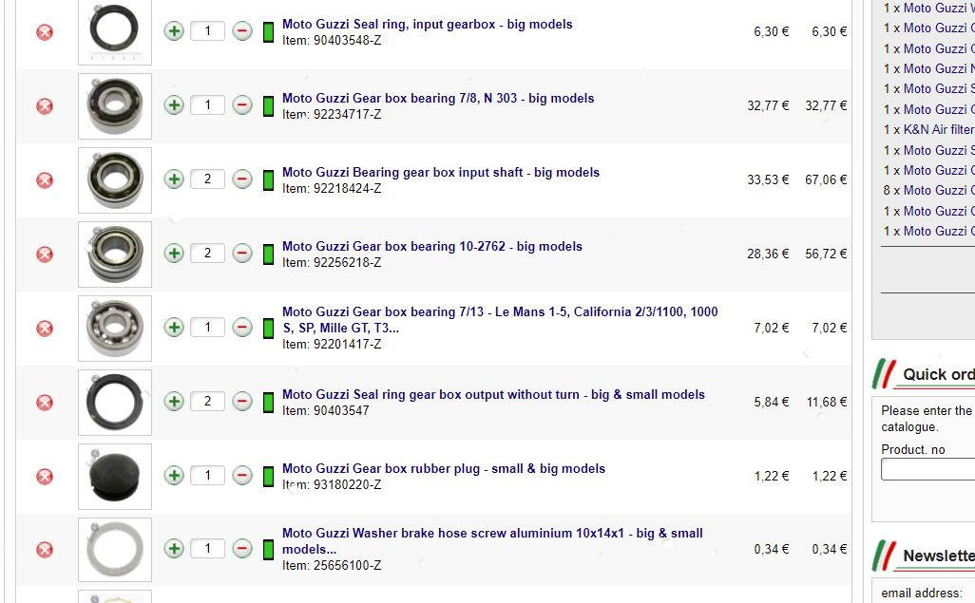The height and width of the screenshot is (603, 975).
Task: Click stock indicator of Gear box rubber plug
Action: pos(269,476)
